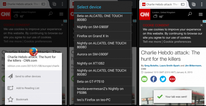
Task: Select Nightly on SM-G900F device
Action: tap(103, 27)
